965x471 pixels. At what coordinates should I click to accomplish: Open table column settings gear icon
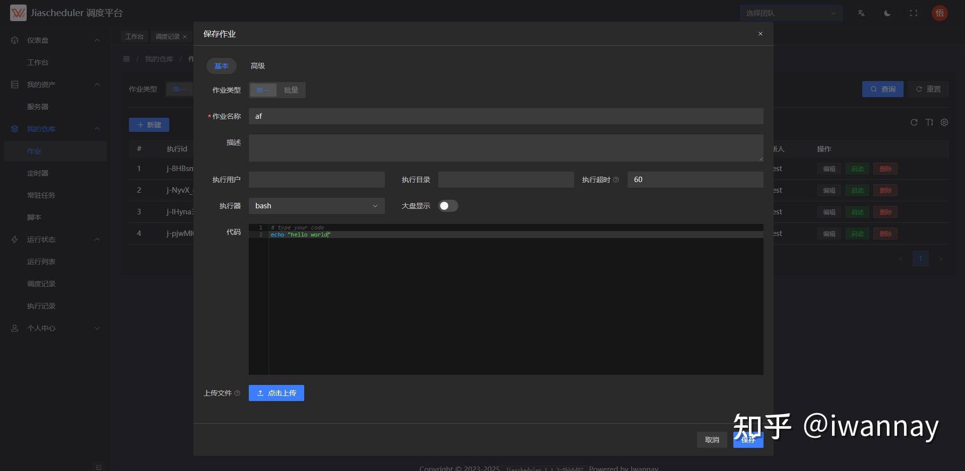(x=944, y=122)
